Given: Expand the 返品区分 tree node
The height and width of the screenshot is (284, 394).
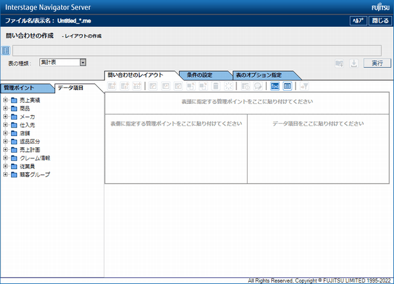Looking at the screenshot, I should pyautogui.click(x=5, y=141).
